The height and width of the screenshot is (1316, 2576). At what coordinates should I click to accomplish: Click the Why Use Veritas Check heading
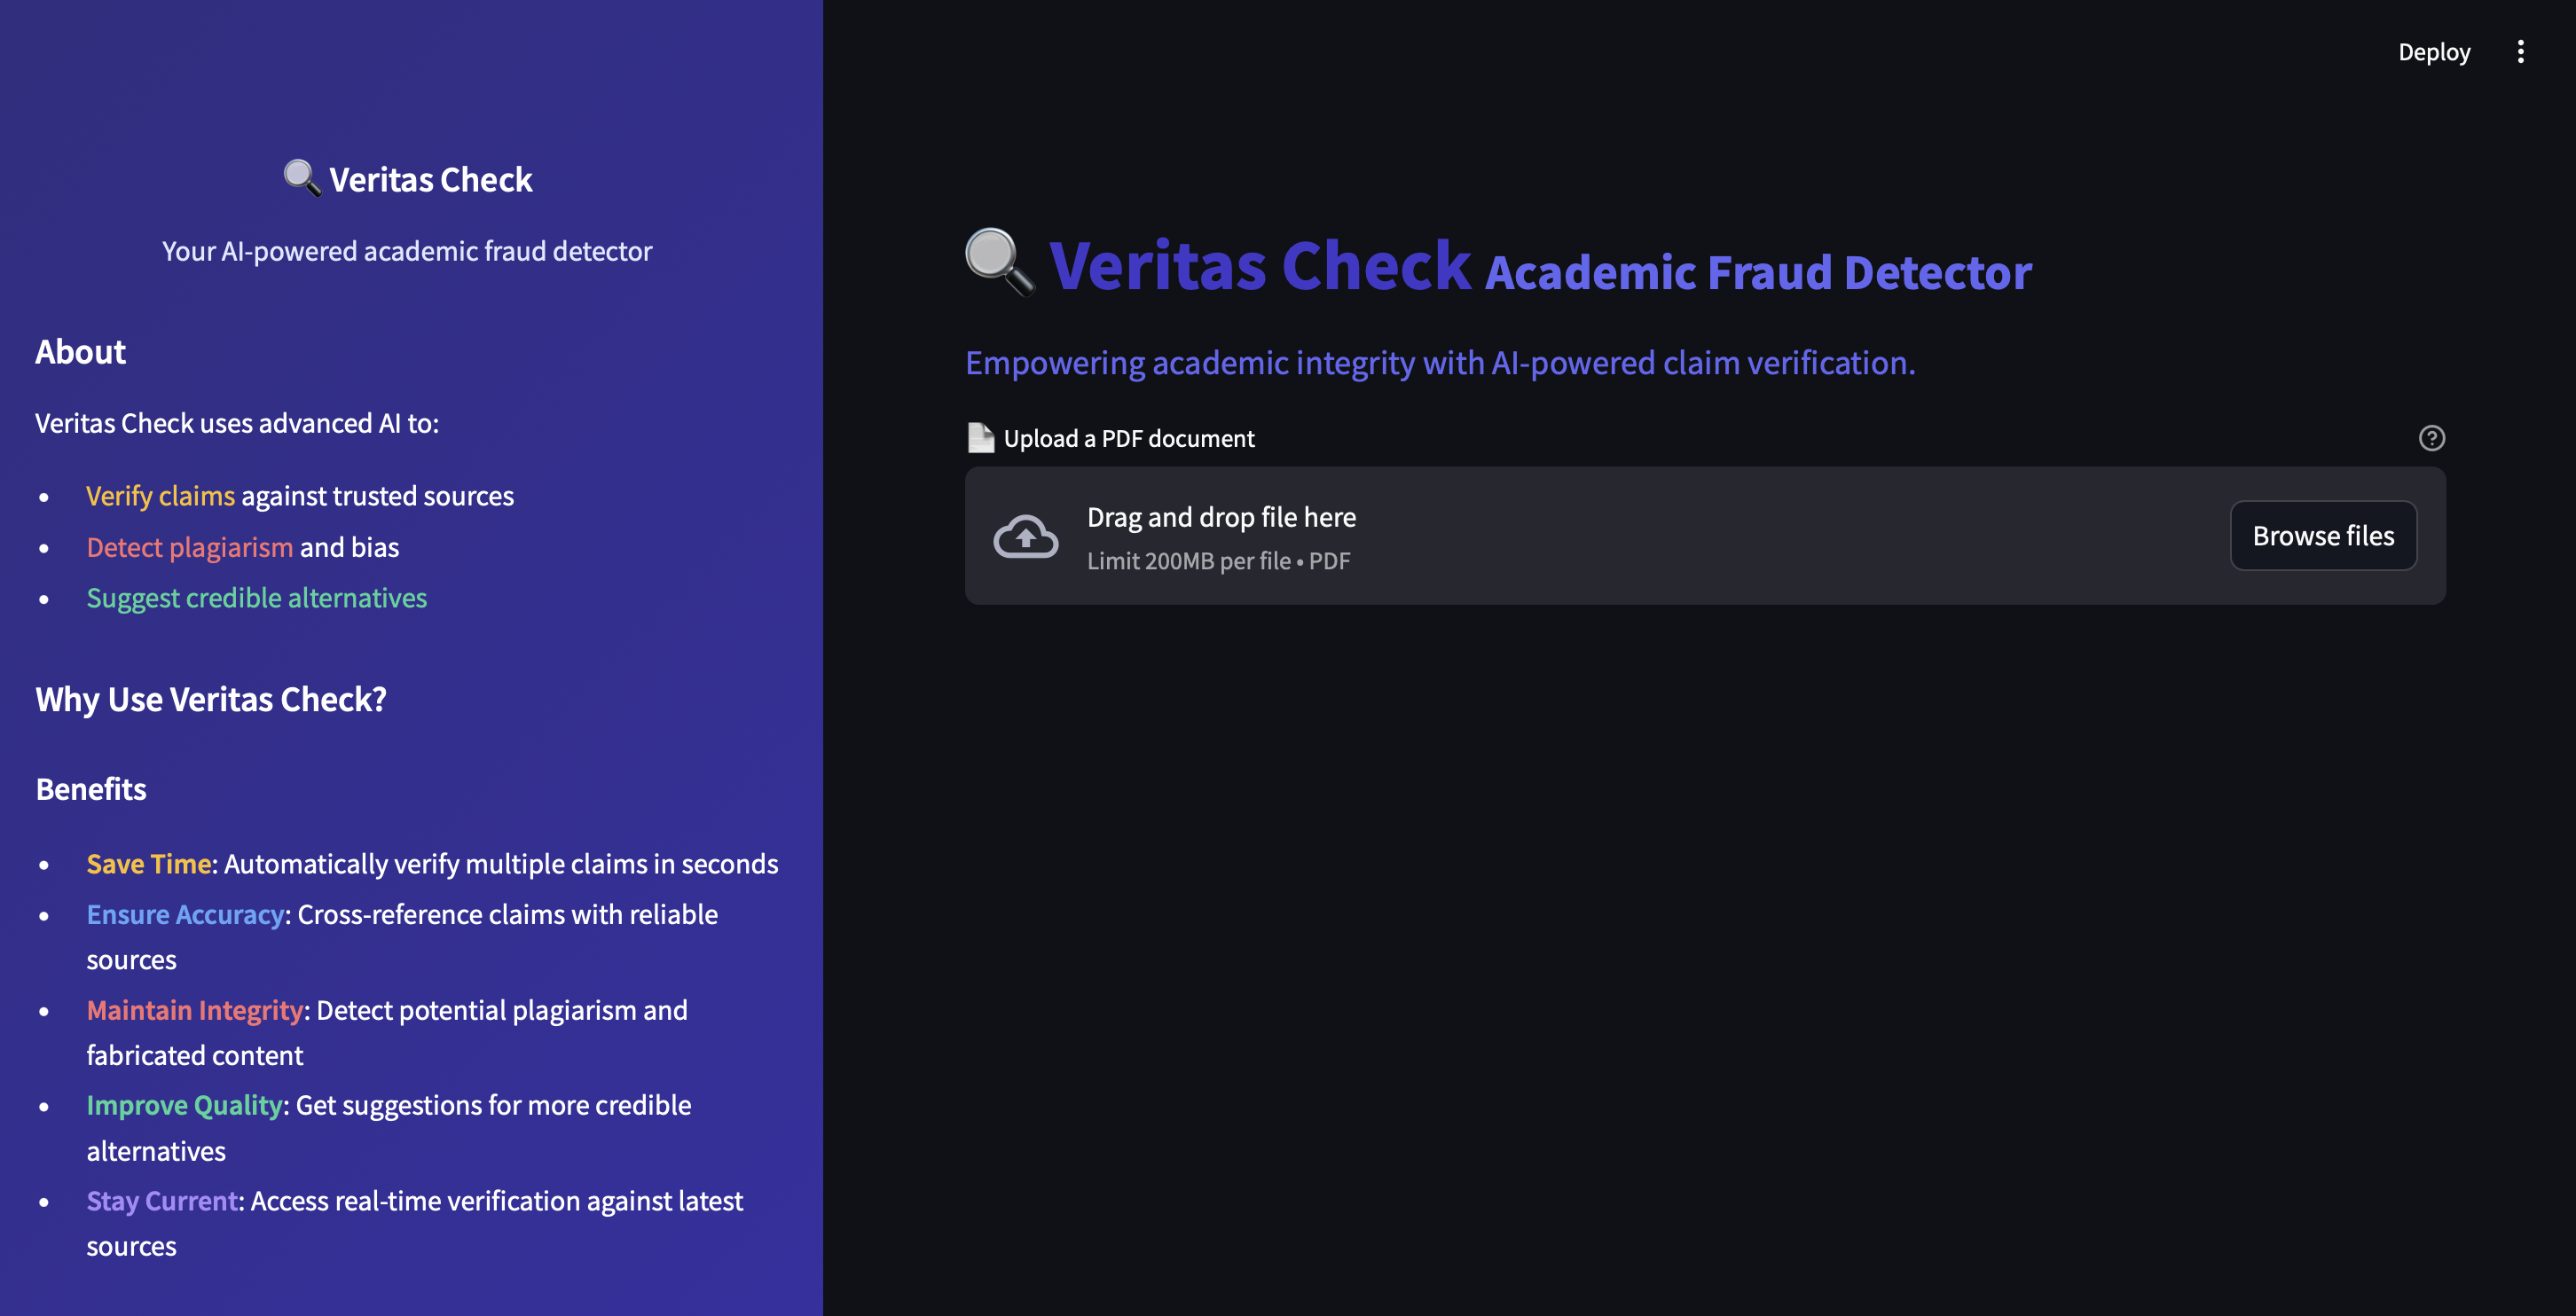tap(211, 700)
